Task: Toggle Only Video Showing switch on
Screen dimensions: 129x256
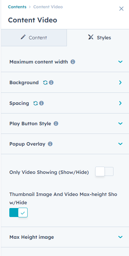Action: click(x=105, y=171)
